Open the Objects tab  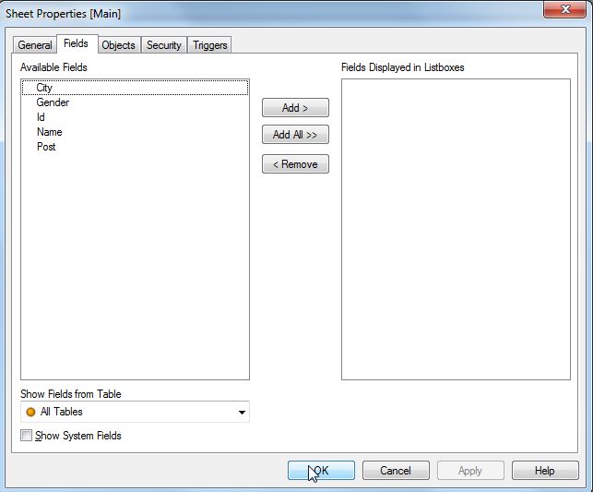point(118,45)
